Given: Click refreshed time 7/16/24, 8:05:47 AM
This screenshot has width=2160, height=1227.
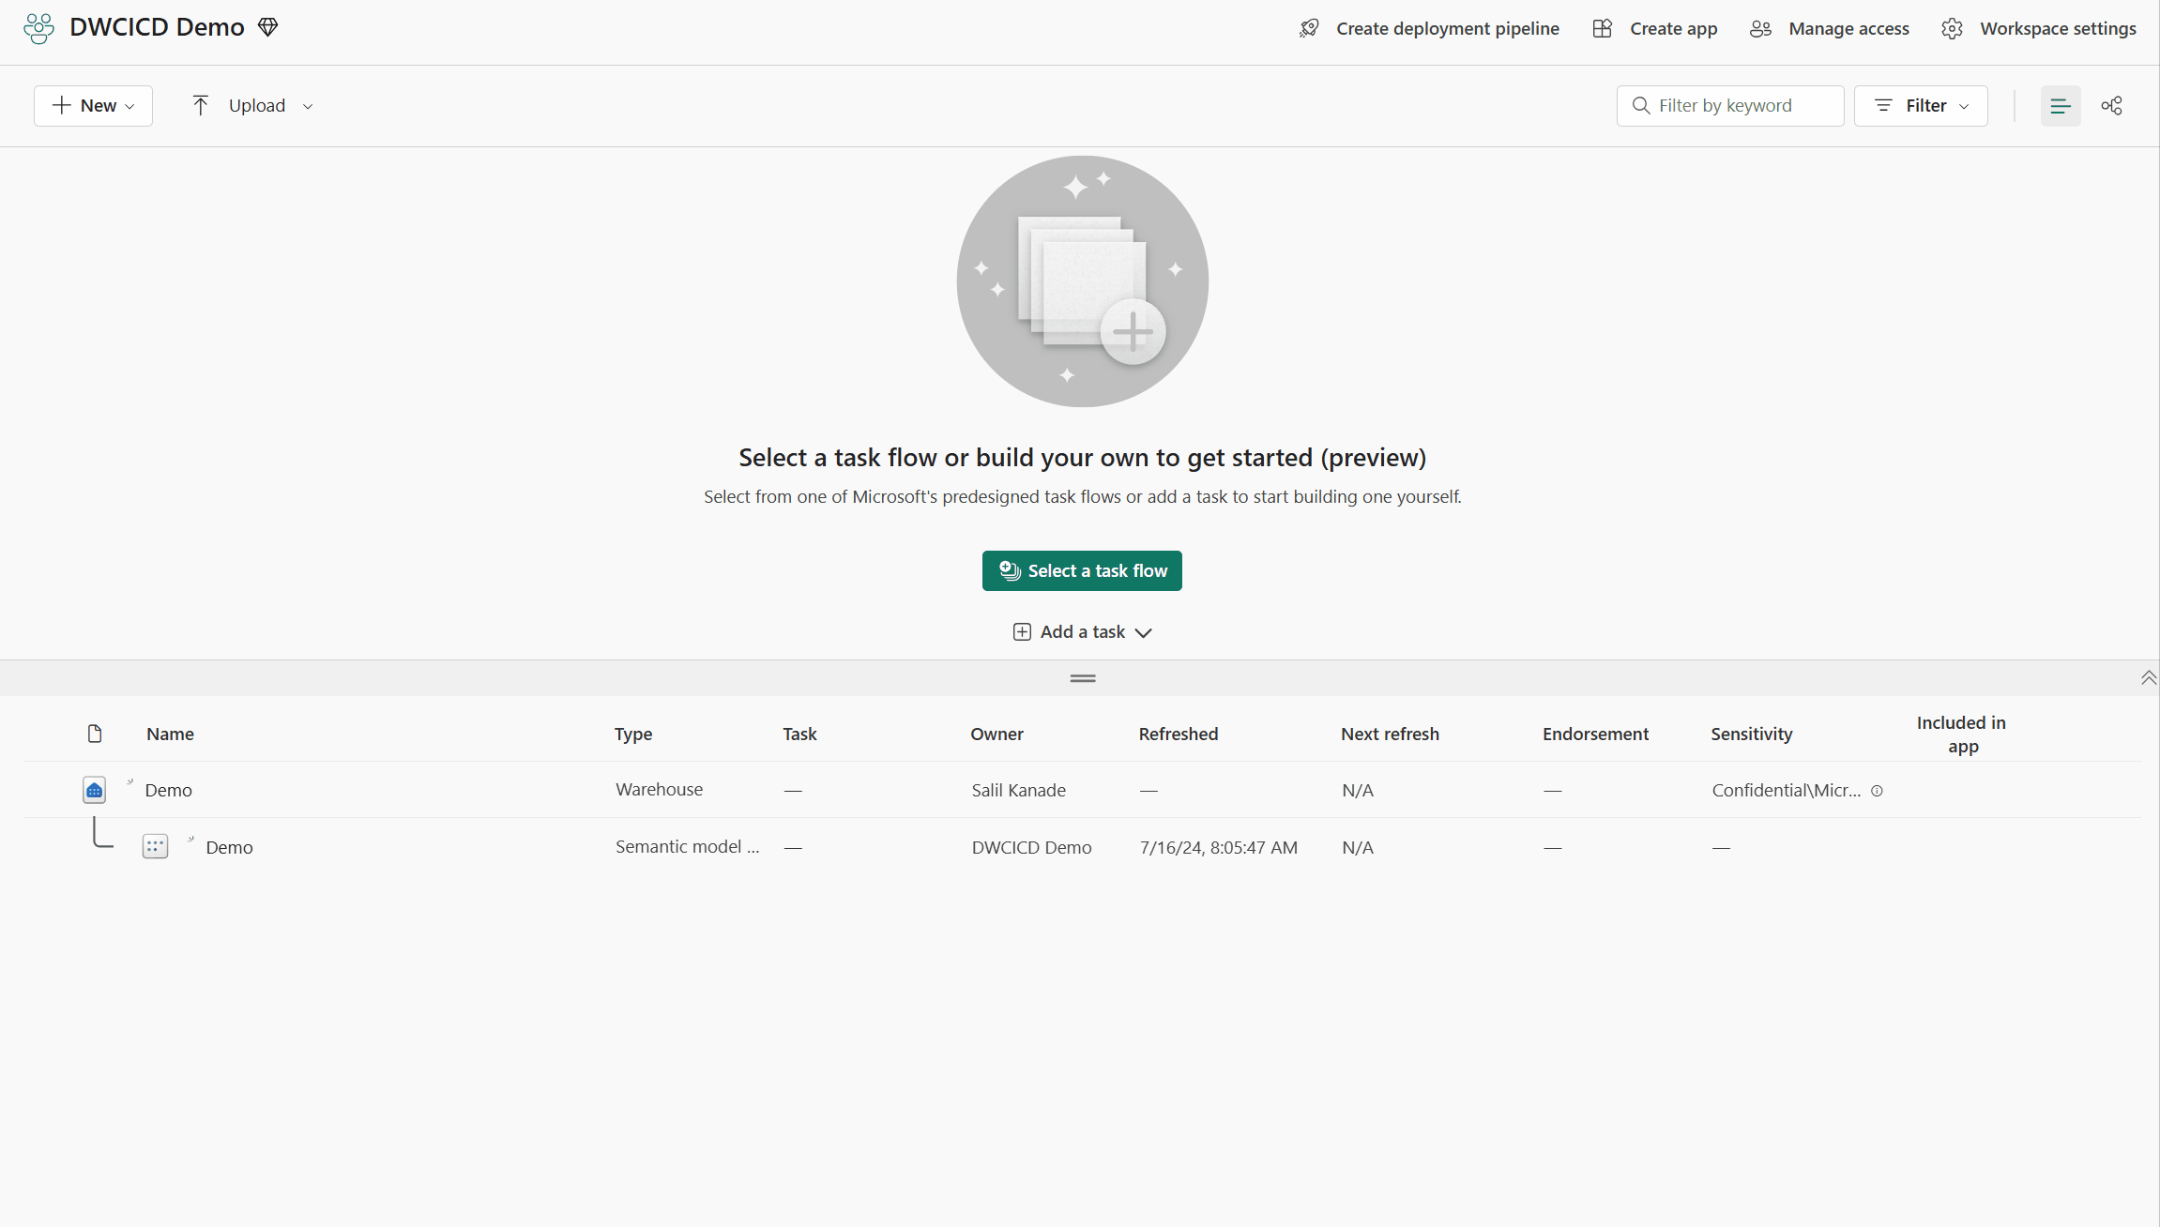Looking at the screenshot, I should (x=1218, y=847).
